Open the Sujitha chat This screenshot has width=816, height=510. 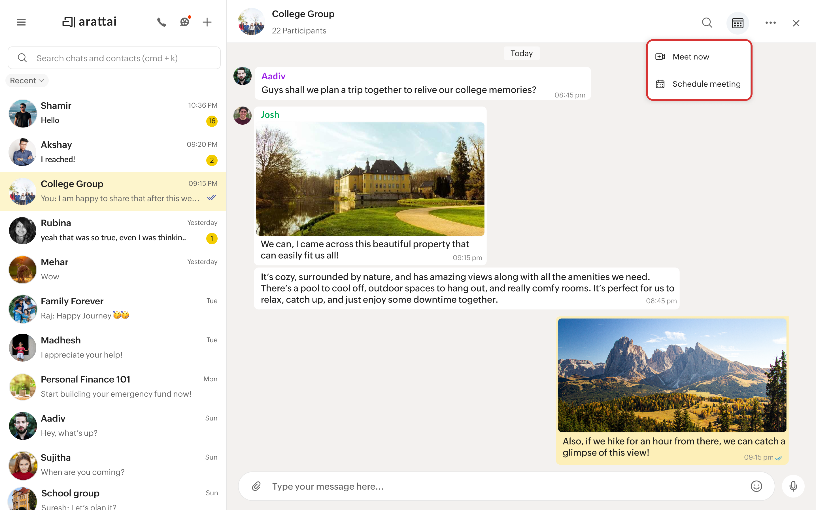tap(113, 465)
